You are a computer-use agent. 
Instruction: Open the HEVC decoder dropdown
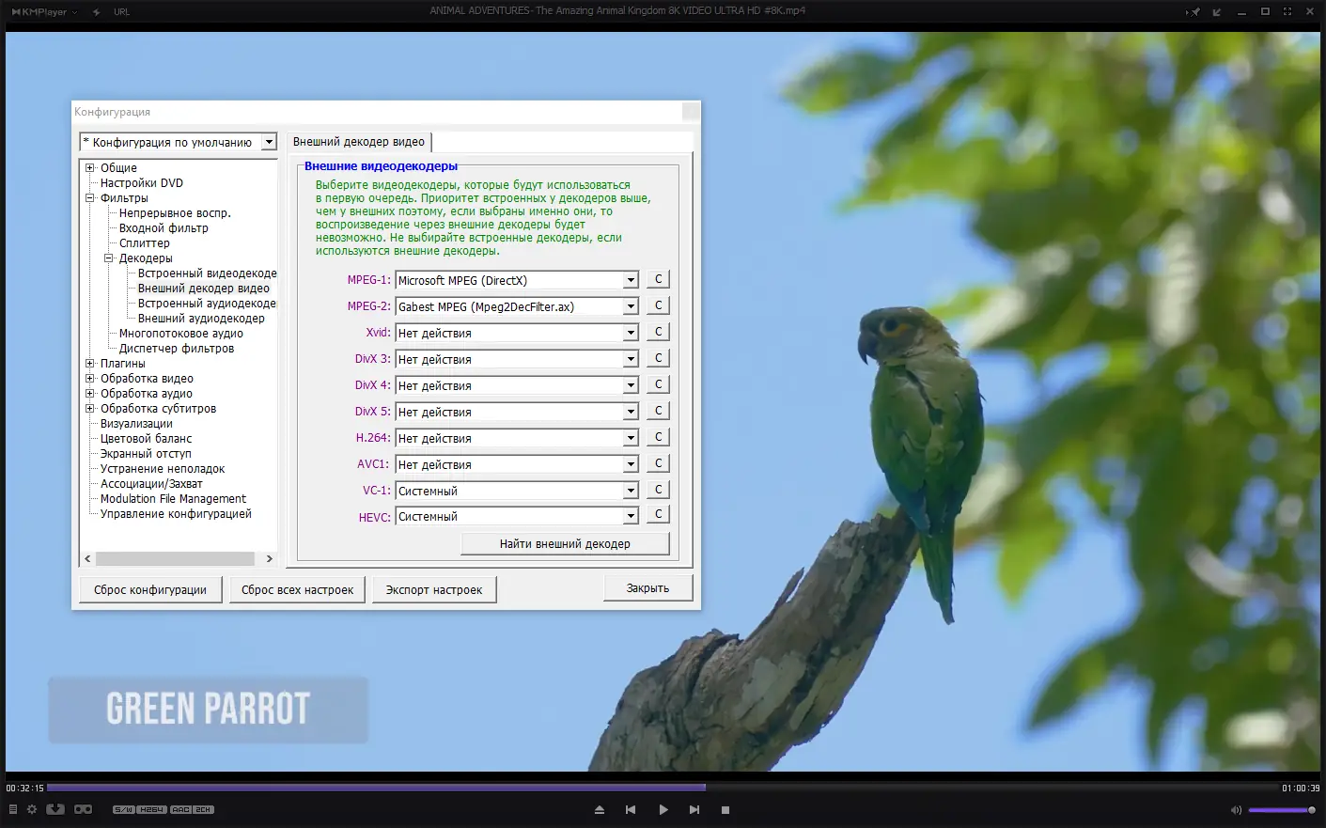[x=631, y=516]
